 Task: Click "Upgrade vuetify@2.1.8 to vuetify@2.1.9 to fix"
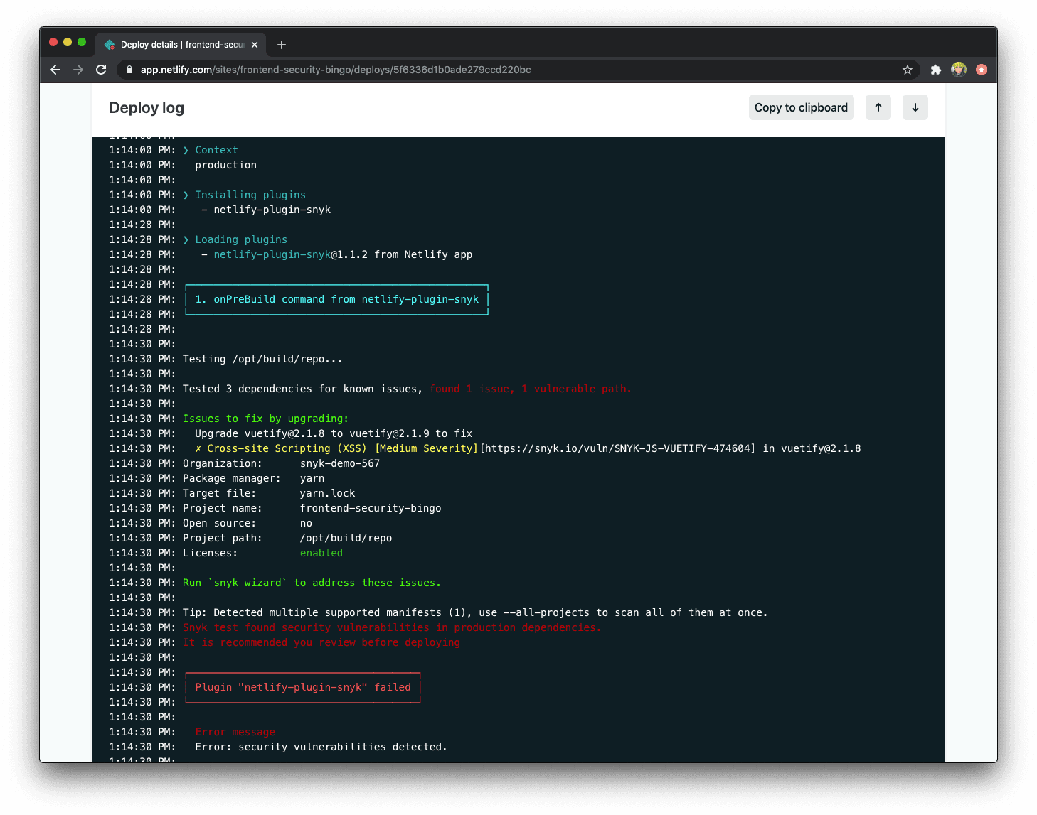334,433
